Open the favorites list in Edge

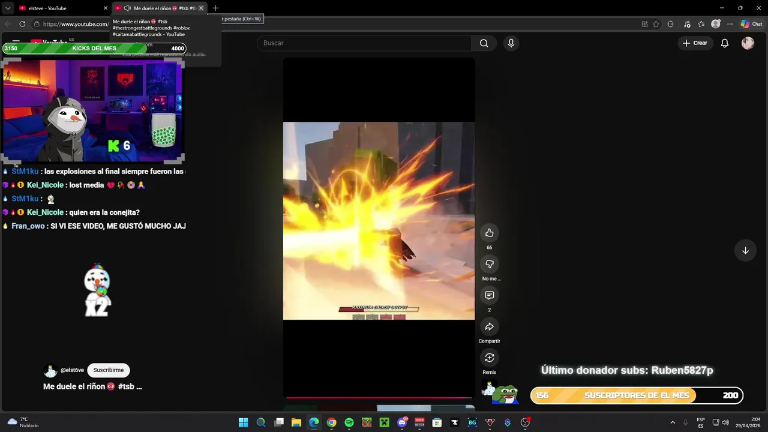(x=701, y=24)
